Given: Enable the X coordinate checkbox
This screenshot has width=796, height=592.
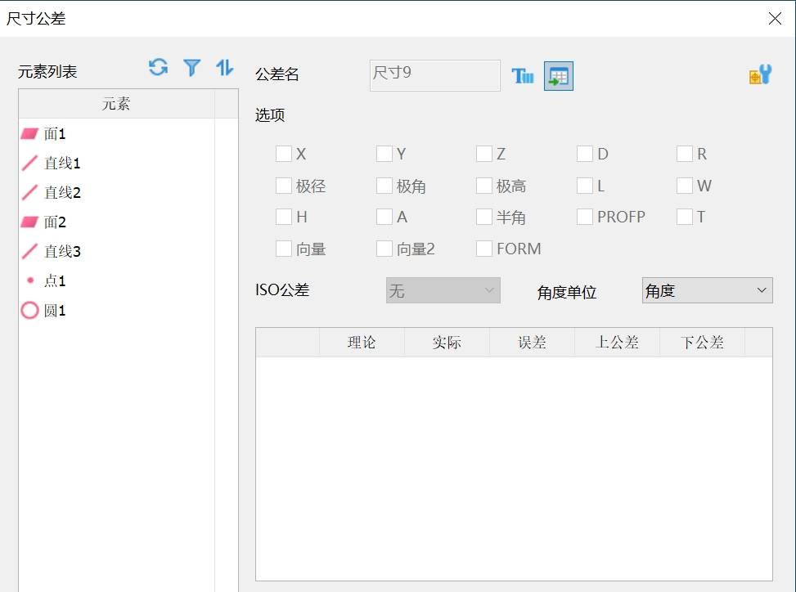Looking at the screenshot, I should 284,153.
